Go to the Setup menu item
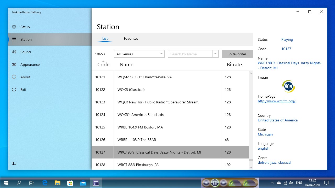Image resolution: width=335 pixels, height=188 pixels. point(50,27)
